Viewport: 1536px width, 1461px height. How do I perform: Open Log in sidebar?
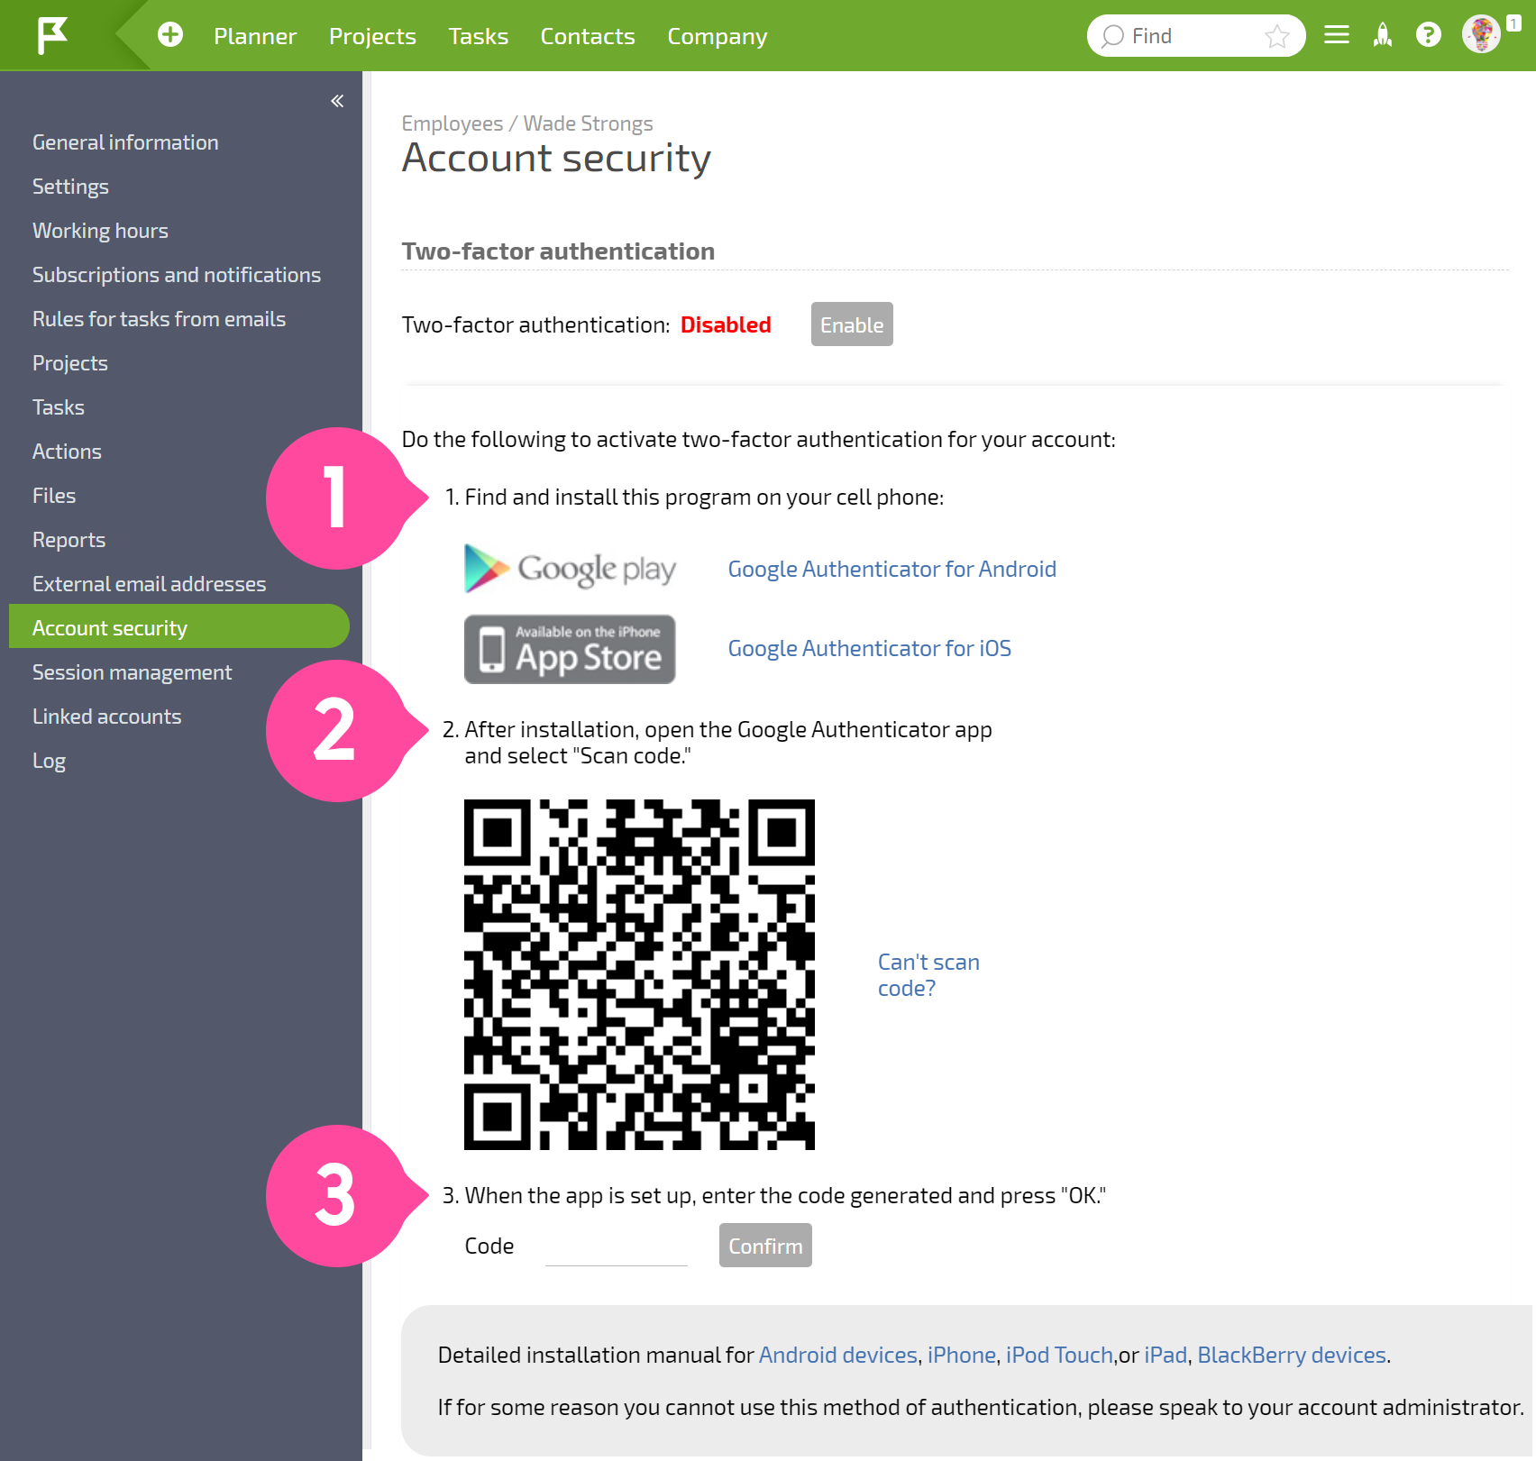[49, 761]
